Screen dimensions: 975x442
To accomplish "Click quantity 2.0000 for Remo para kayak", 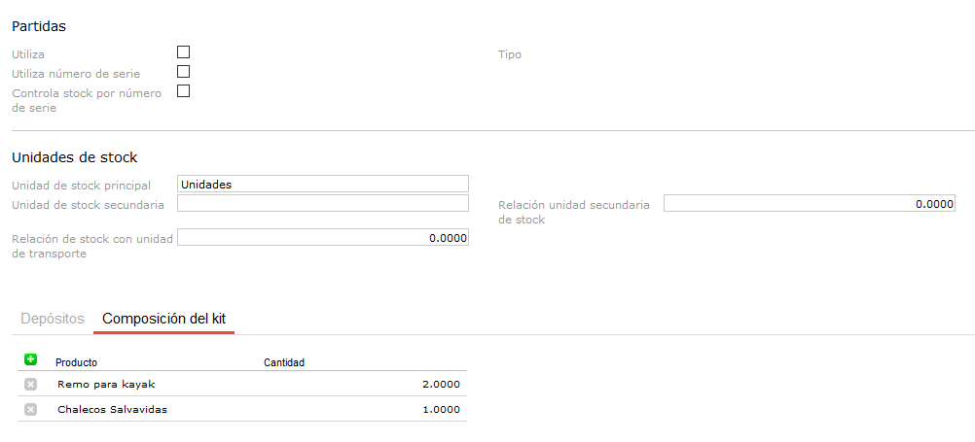I will (441, 385).
